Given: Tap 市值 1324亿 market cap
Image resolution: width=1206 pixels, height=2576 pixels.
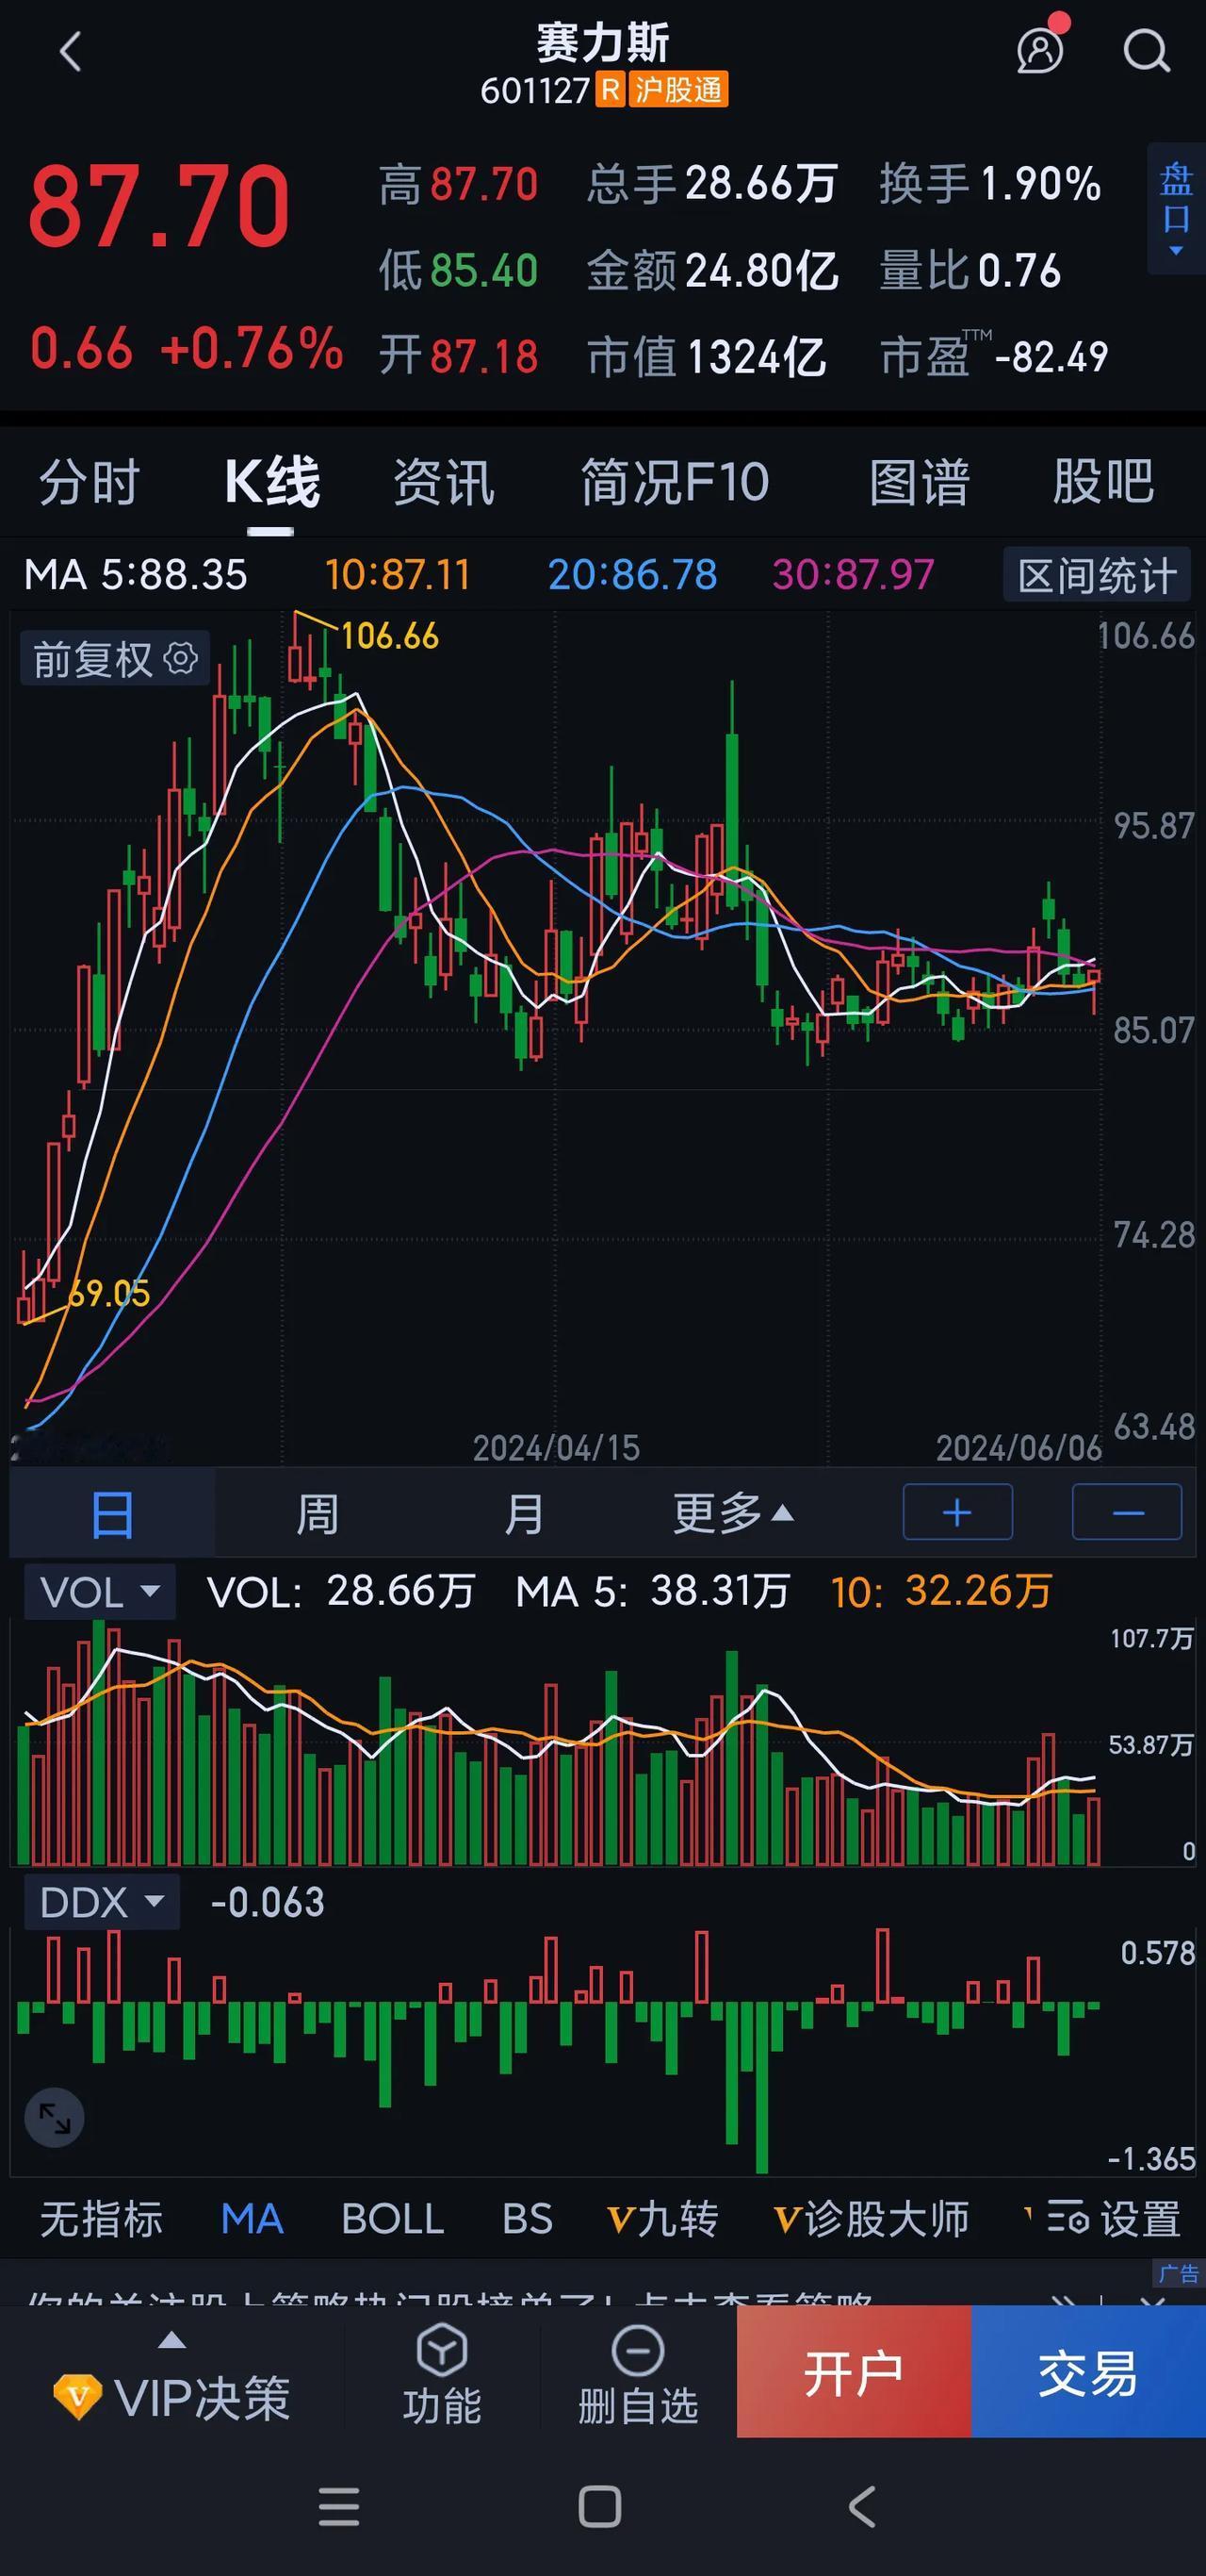Looking at the screenshot, I should pos(707,357).
